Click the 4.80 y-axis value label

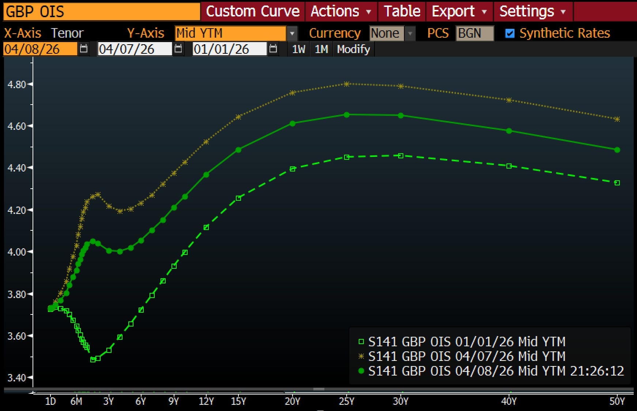click(x=16, y=84)
